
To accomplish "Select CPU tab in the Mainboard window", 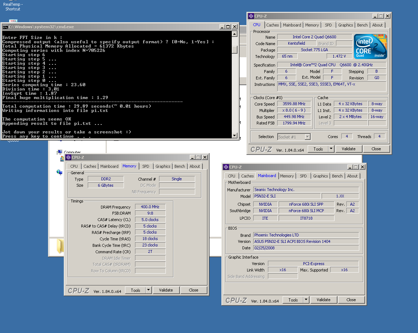I will point(231,176).
